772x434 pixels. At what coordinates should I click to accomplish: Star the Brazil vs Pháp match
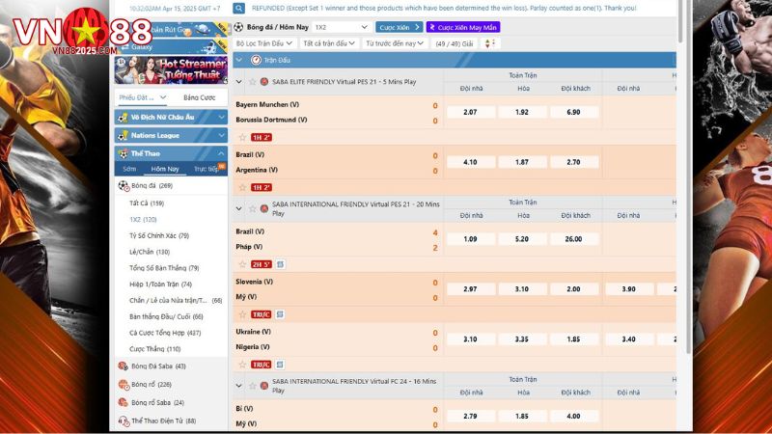coord(242,264)
